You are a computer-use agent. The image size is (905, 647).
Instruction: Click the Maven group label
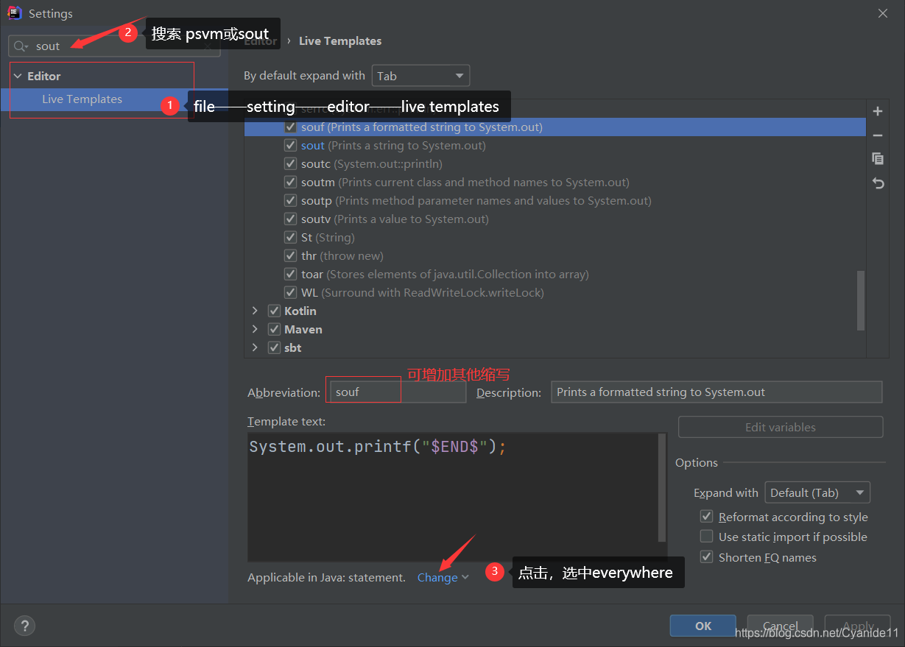click(303, 329)
